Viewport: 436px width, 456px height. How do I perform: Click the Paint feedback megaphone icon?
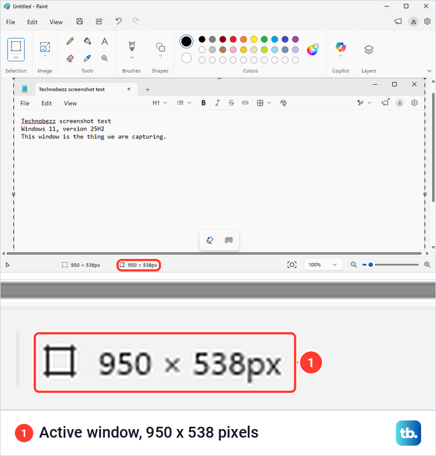[x=398, y=22]
